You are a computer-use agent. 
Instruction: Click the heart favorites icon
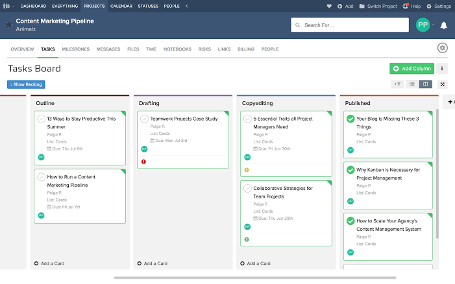pos(329,6)
